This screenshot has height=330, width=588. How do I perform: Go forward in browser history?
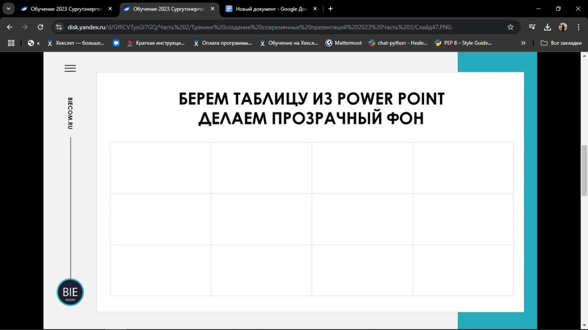pos(25,27)
